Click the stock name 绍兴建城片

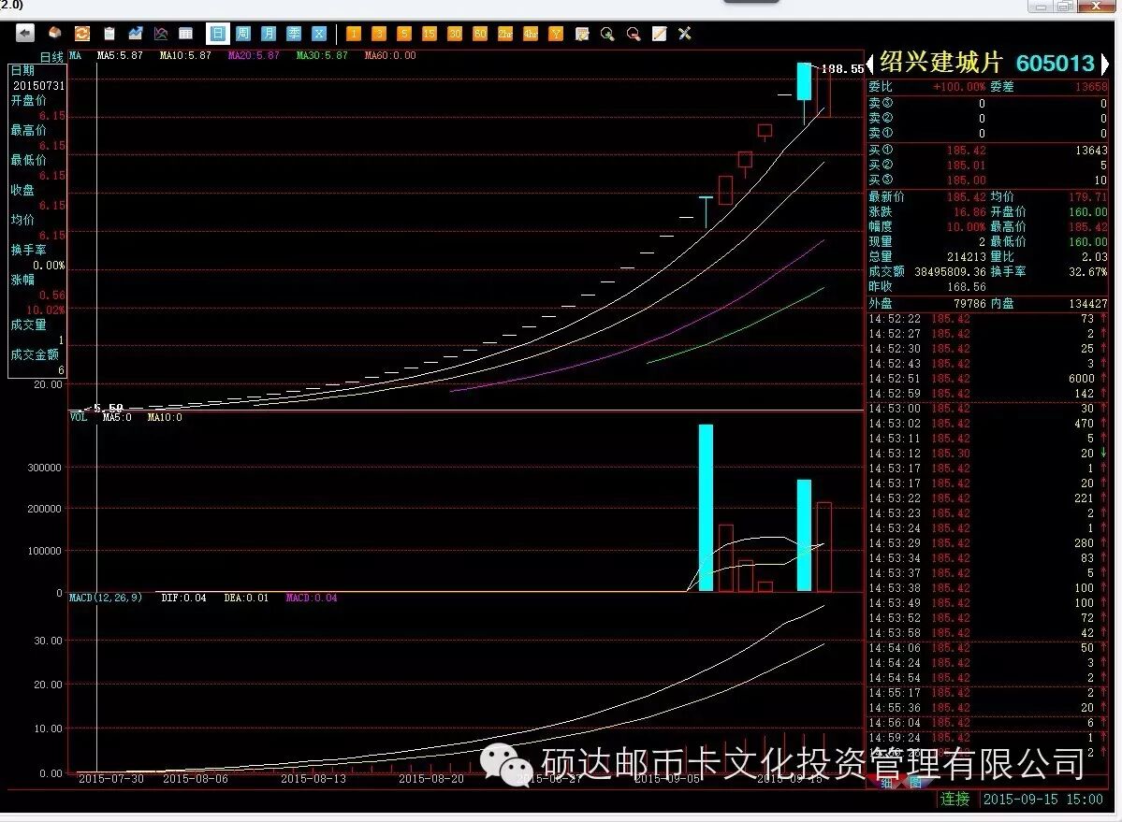tap(941, 63)
